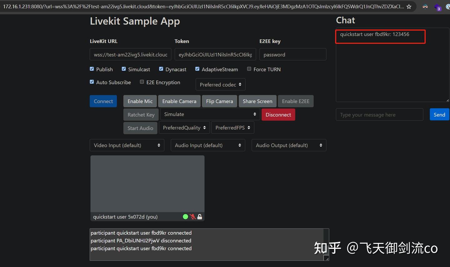
Task: Click the blue Connect button
Action: click(x=103, y=101)
